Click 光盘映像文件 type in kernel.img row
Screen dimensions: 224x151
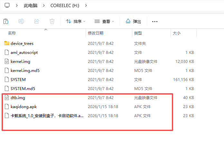[146, 61]
